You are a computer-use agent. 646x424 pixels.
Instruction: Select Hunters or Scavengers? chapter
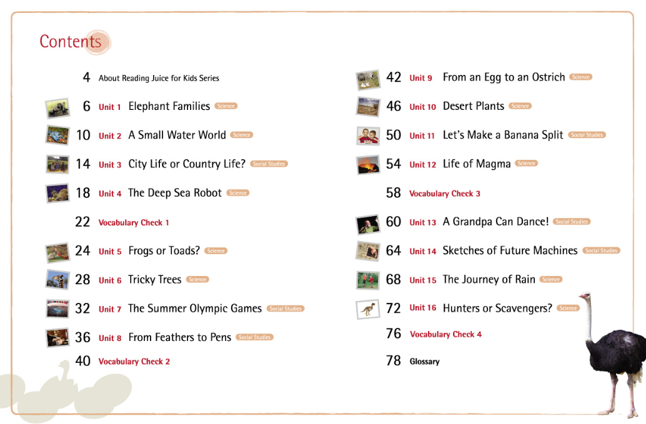tap(497, 308)
